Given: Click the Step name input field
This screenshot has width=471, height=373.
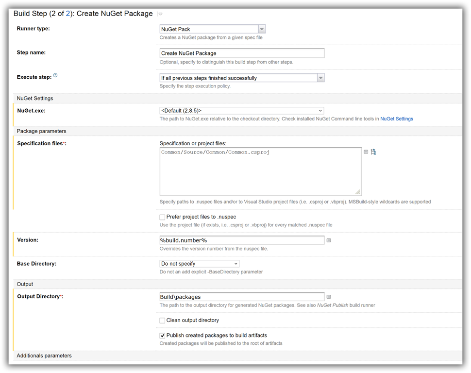Looking at the screenshot, I should 242,53.
